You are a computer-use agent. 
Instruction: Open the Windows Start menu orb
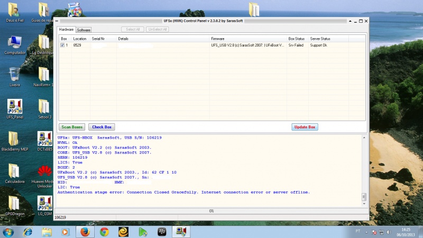8,232
